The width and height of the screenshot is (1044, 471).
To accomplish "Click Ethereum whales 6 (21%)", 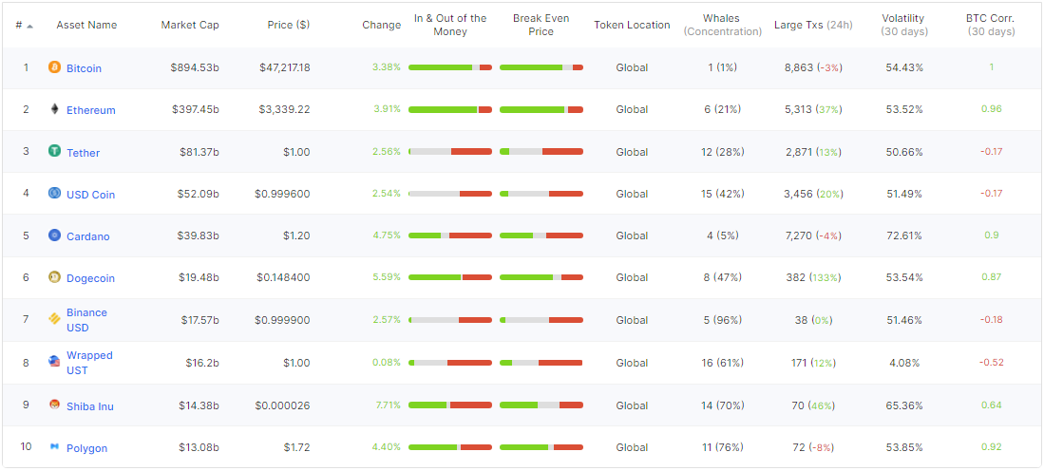I will (x=722, y=109).
